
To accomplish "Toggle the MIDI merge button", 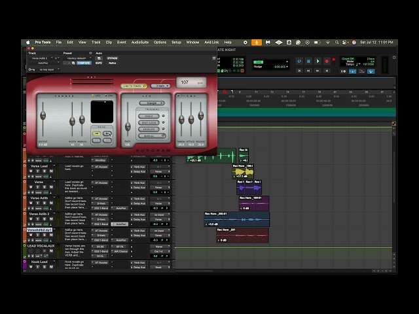I will tap(361, 71).
